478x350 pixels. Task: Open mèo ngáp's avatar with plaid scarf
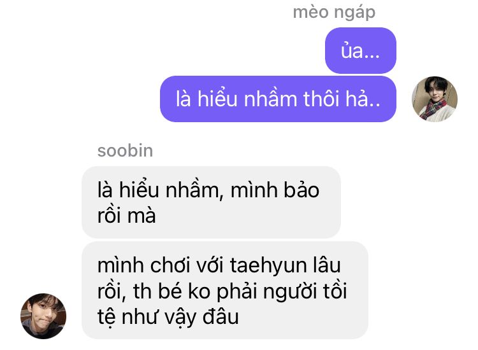coord(435,99)
